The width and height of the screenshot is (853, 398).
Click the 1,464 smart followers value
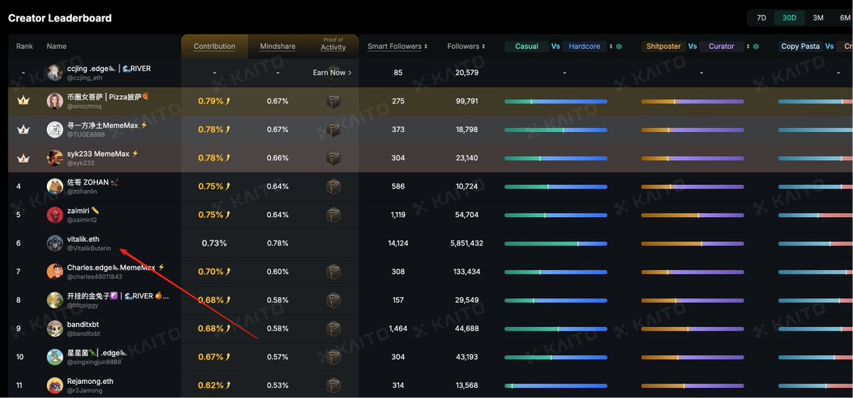(398, 328)
